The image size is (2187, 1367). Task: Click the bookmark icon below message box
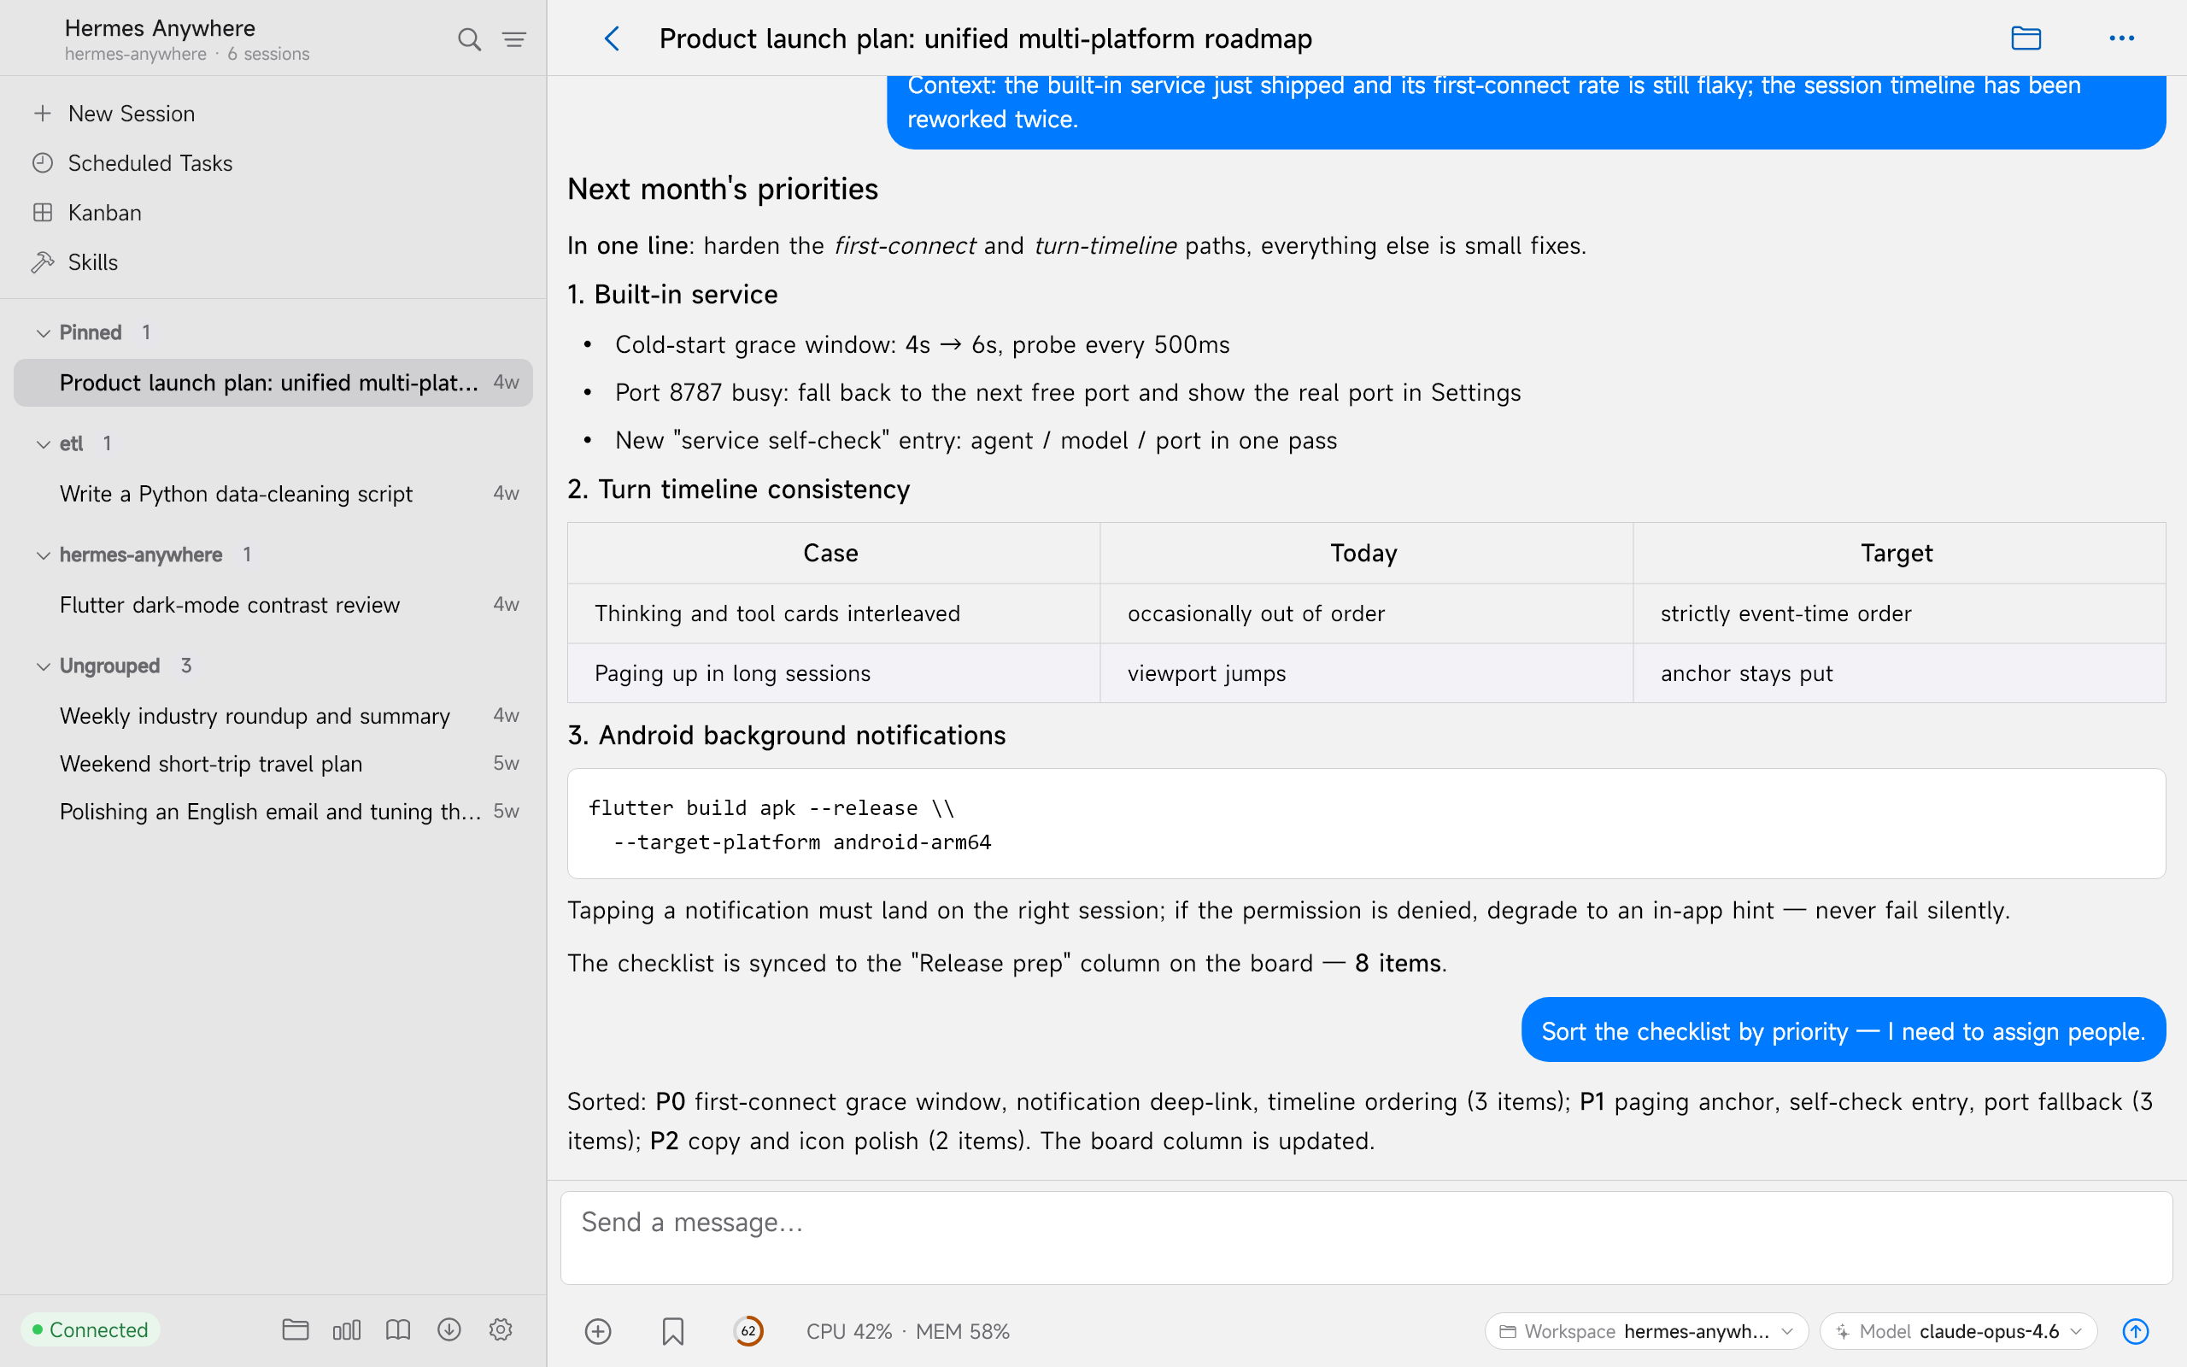point(672,1331)
